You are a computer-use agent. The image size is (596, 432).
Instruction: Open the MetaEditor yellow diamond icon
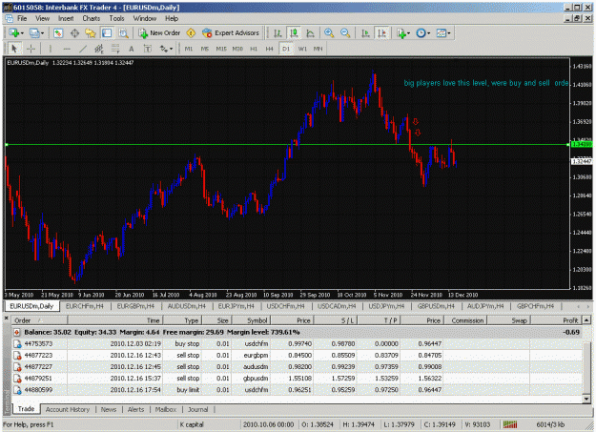(191, 33)
